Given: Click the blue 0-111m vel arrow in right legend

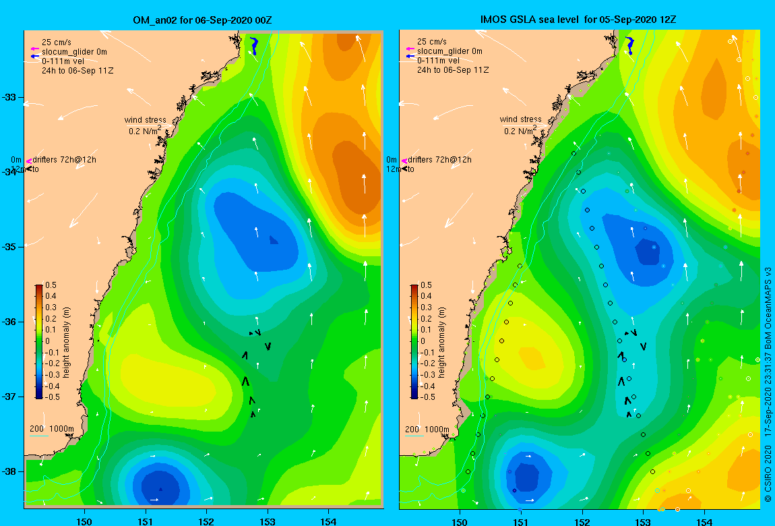Looking at the screenshot, I should (x=410, y=55).
